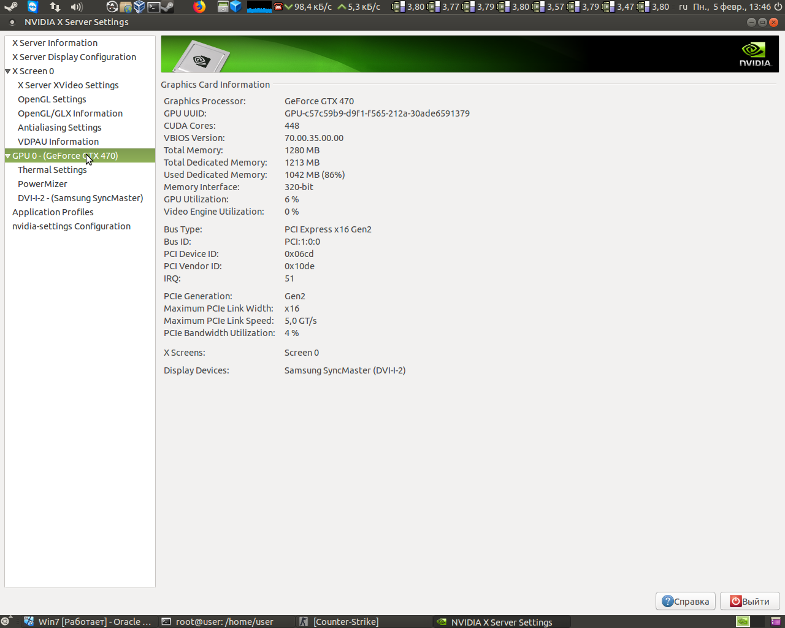Click the red telephone indicator icon
Screen dimensions: 785x628
tap(278, 7)
